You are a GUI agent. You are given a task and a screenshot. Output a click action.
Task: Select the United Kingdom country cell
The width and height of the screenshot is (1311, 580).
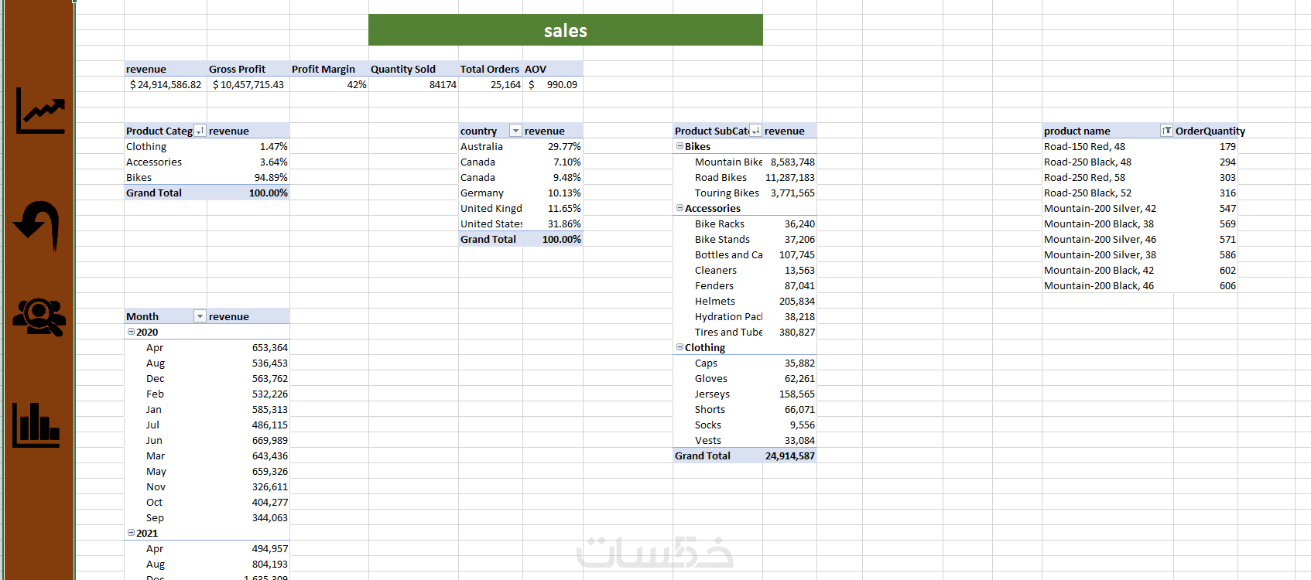point(491,208)
